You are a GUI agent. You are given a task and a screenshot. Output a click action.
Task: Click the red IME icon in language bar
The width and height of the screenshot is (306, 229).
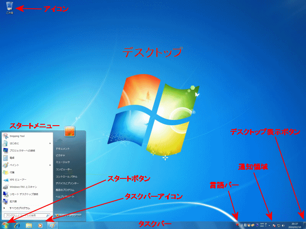237,225
